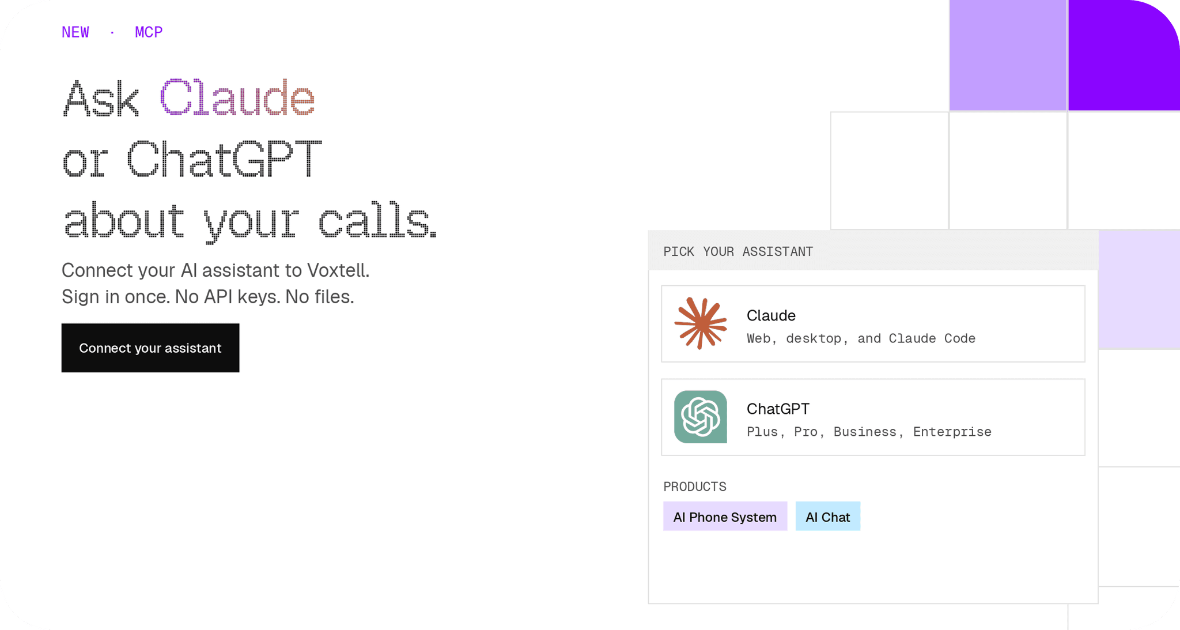Viewport: 1180px width, 630px height.
Task: Click "Sign in once. No API keys. No files."
Action: [x=208, y=297]
